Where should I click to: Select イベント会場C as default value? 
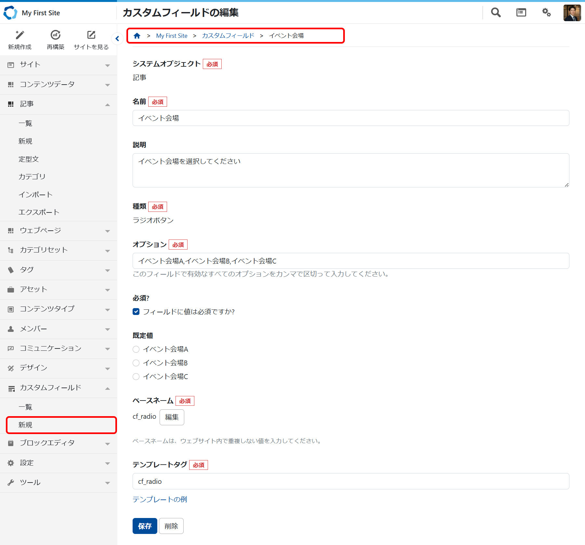(136, 376)
